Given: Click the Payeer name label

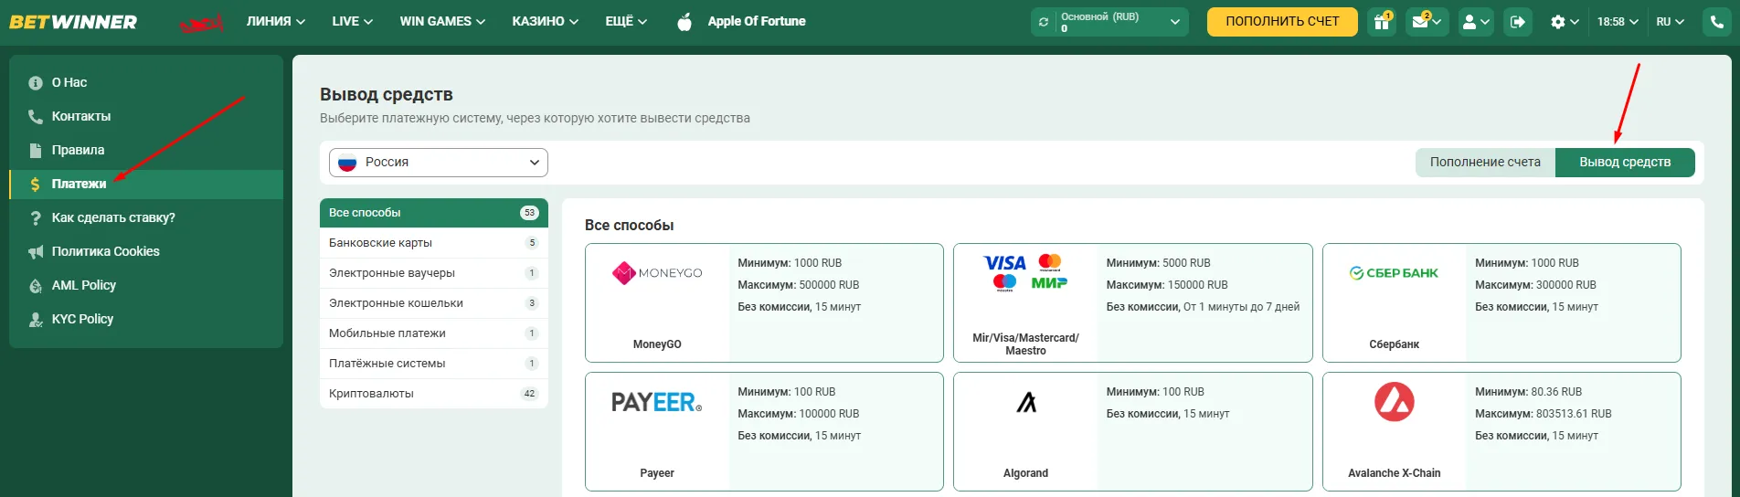Looking at the screenshot, I should [x=657, y=473].
